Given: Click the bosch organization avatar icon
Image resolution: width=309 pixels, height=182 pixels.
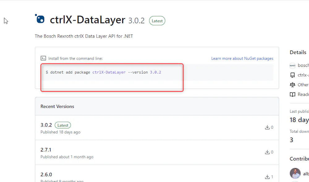Looking at the screenshot, I should (292, 66).
